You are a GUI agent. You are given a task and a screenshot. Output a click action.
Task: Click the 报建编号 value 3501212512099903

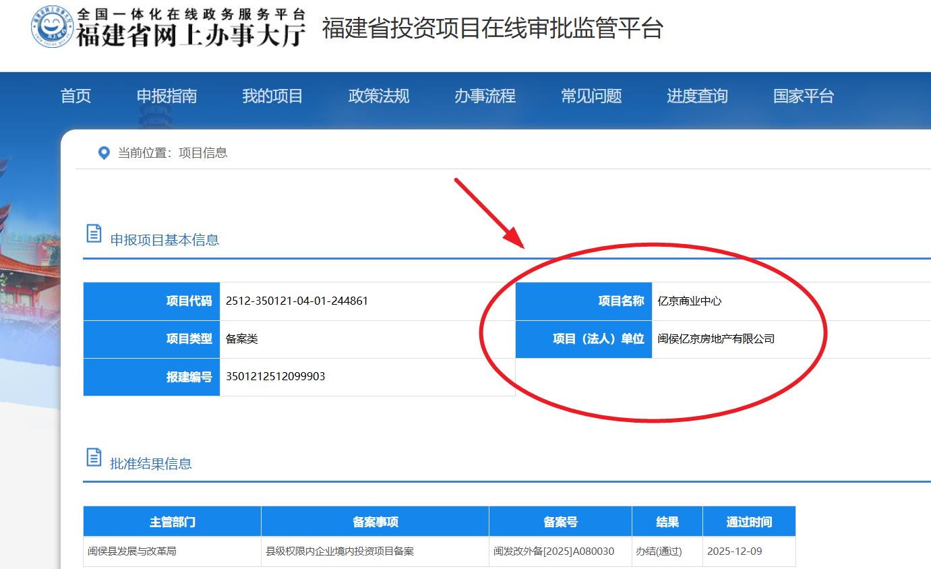coord(275,376)
